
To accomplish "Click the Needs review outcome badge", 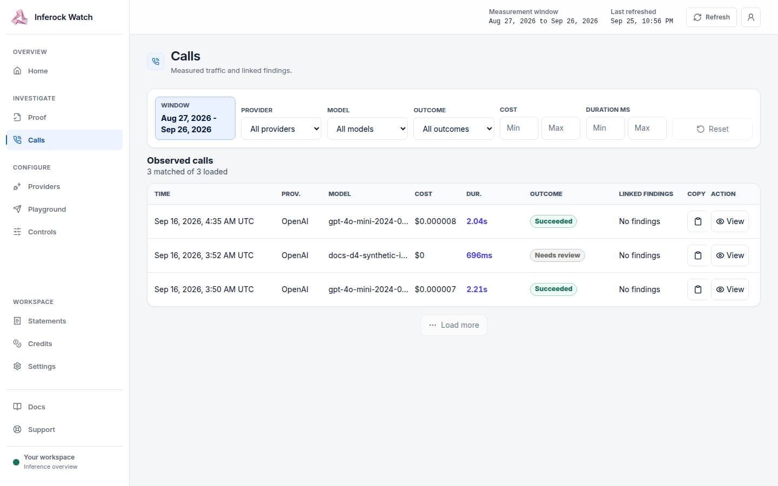I will (x=557, y=255).
